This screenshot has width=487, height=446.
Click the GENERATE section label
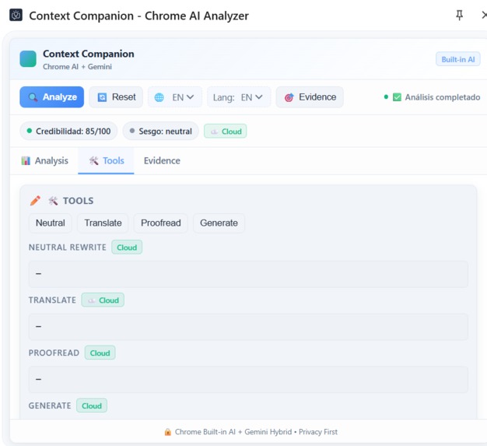[50, 406]
